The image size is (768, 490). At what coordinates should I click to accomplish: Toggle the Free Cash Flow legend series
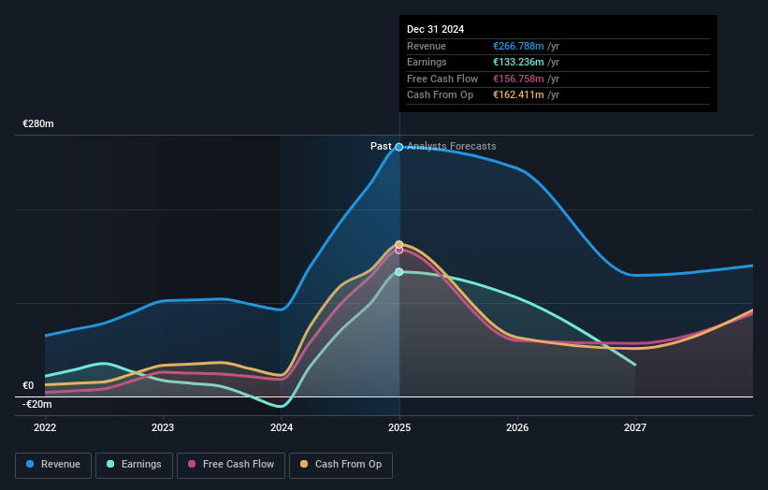click(231, 465)
